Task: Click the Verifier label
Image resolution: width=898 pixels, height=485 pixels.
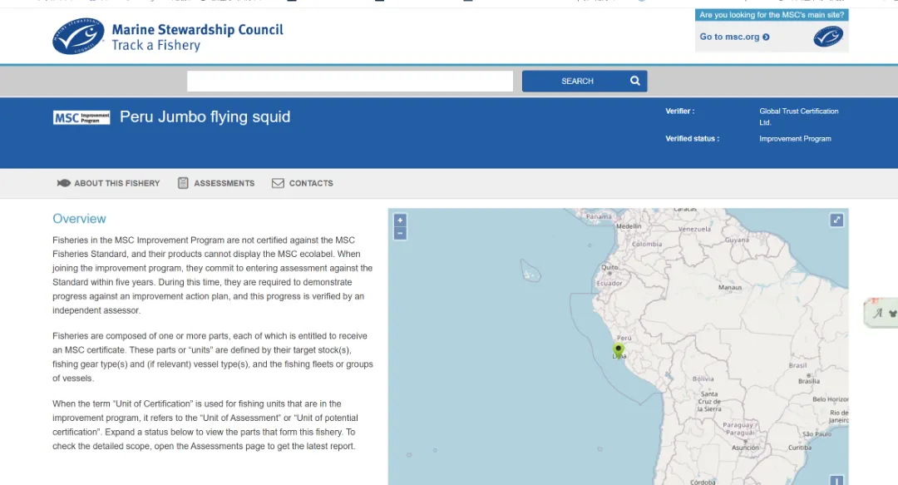Action: [680, 111]
